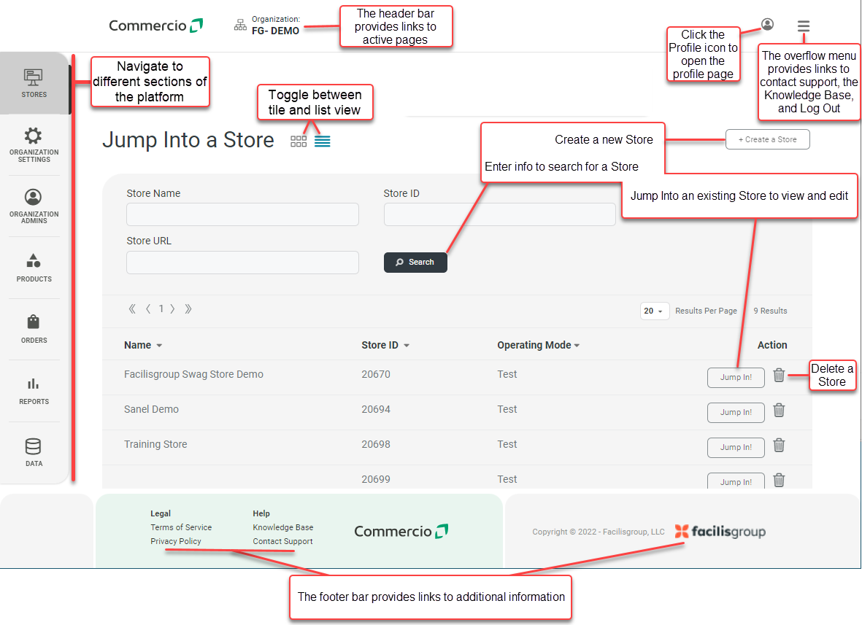Click the Profile icon in the header
This screenshot has width=862, height=625.
tap(767, 24)
